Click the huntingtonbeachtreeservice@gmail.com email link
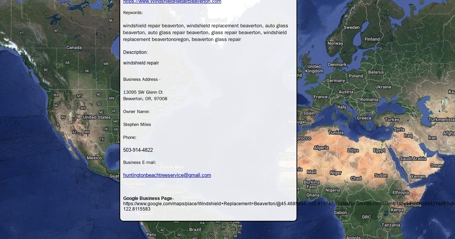Screen dimensions: 455x239 (167, 175)
